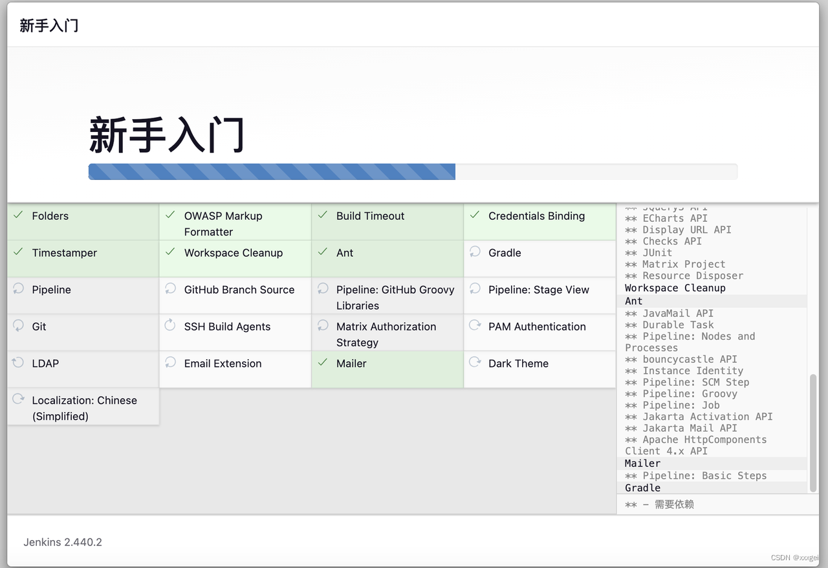Click Workspace Cleanup entry in install log
Image resolution: width=828 pixels, height=568 pixels.
(675, 288)
